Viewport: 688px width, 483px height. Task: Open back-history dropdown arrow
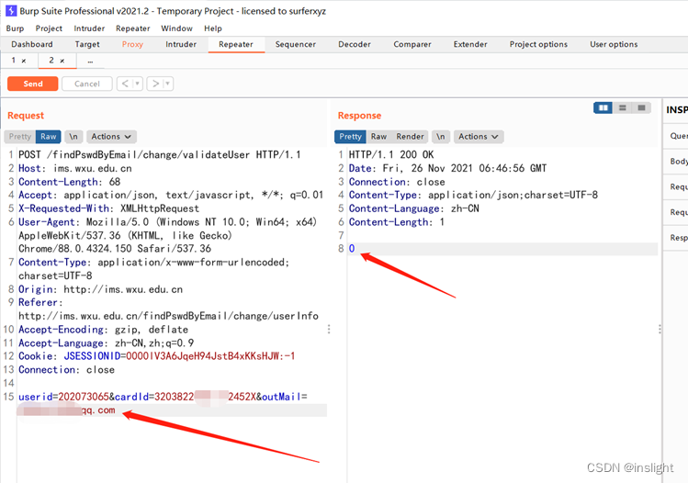pyautogui.click(x=138, y=84)
